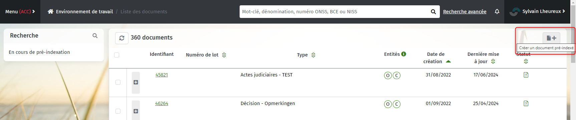Toggle the select-all documents checkbox
Image resolution: width=576 pixels, height=120 pixels.
(x=117, y=55)
